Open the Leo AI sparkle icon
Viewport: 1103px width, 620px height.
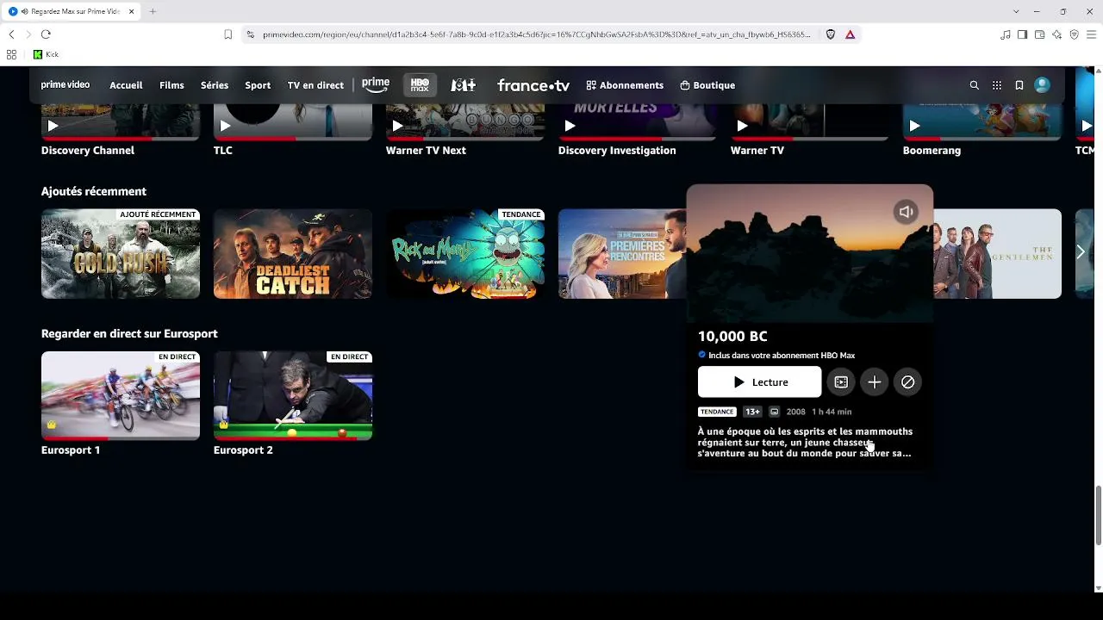[x=1056, y=34]
